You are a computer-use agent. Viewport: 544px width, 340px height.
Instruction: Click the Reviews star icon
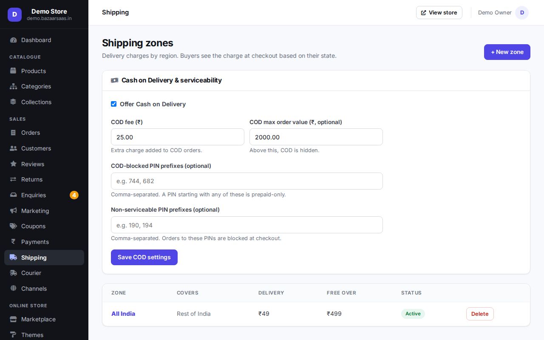13,164
